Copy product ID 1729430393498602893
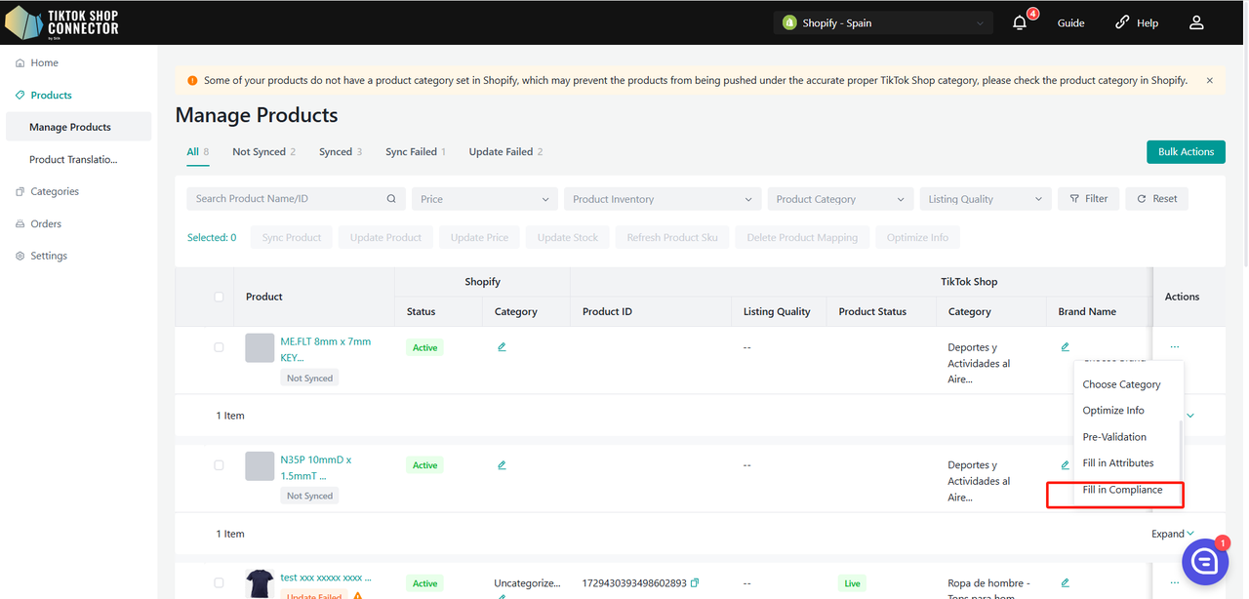The width and height of the screenshot is (1249, 599). 695,583
